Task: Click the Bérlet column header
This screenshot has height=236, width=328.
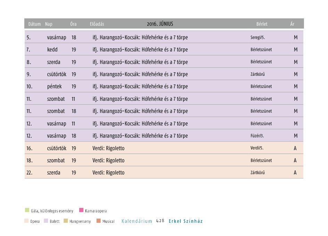Action: (262, 24)
